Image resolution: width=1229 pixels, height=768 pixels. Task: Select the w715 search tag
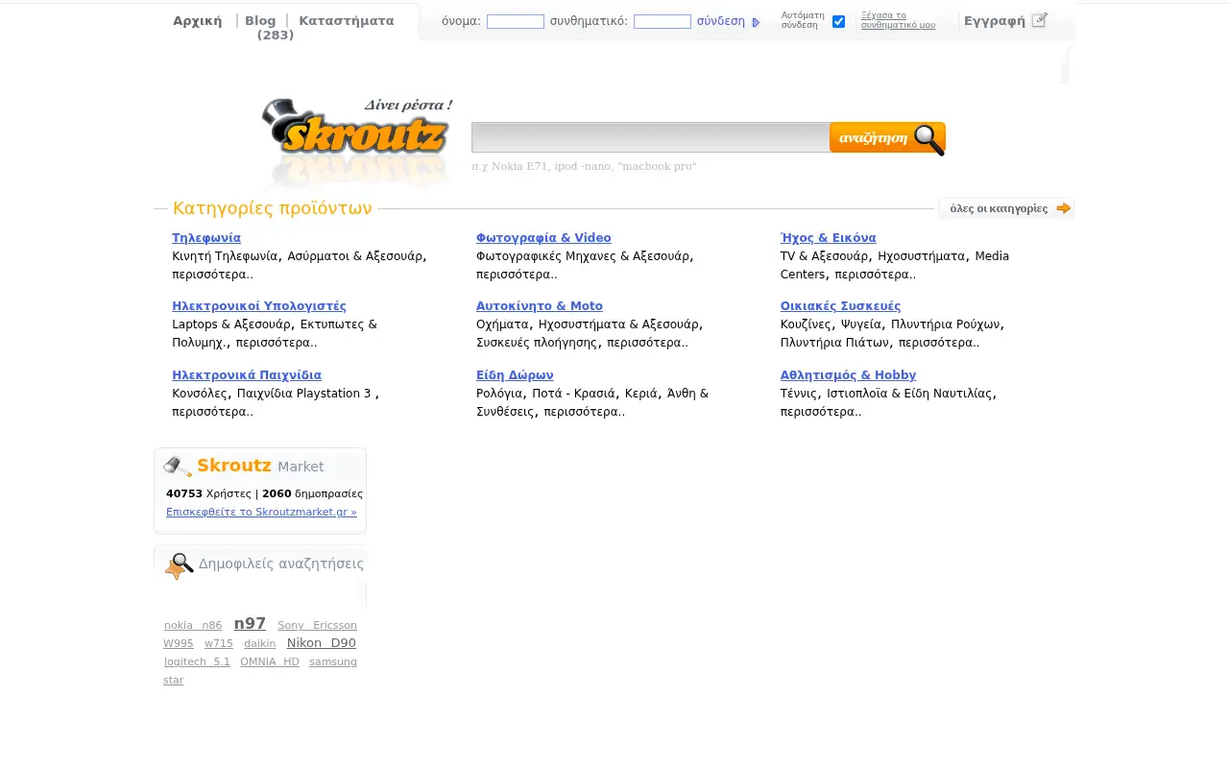click(x=219, y=643)
